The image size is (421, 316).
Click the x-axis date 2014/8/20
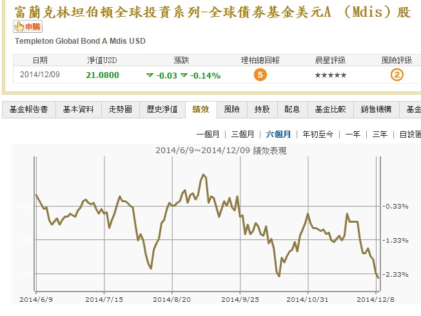(x=172, y=300)
